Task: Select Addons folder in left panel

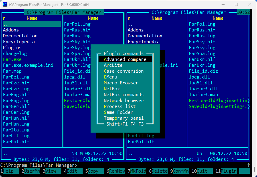Action: coord(11,30)
